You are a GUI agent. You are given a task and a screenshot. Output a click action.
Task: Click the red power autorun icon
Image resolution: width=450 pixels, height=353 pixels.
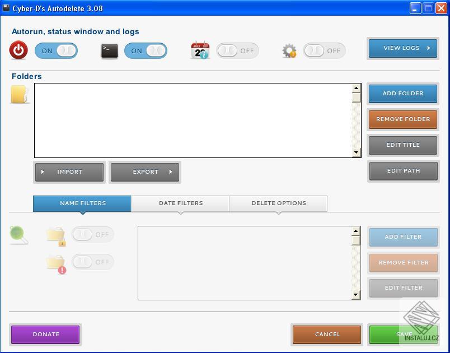click(18, 50)
